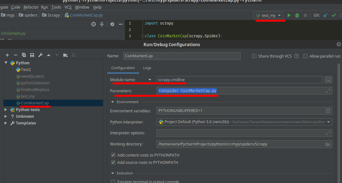Collapse the Execution section
Viewport: 342px width, 183px height.
tap(113, 173)
